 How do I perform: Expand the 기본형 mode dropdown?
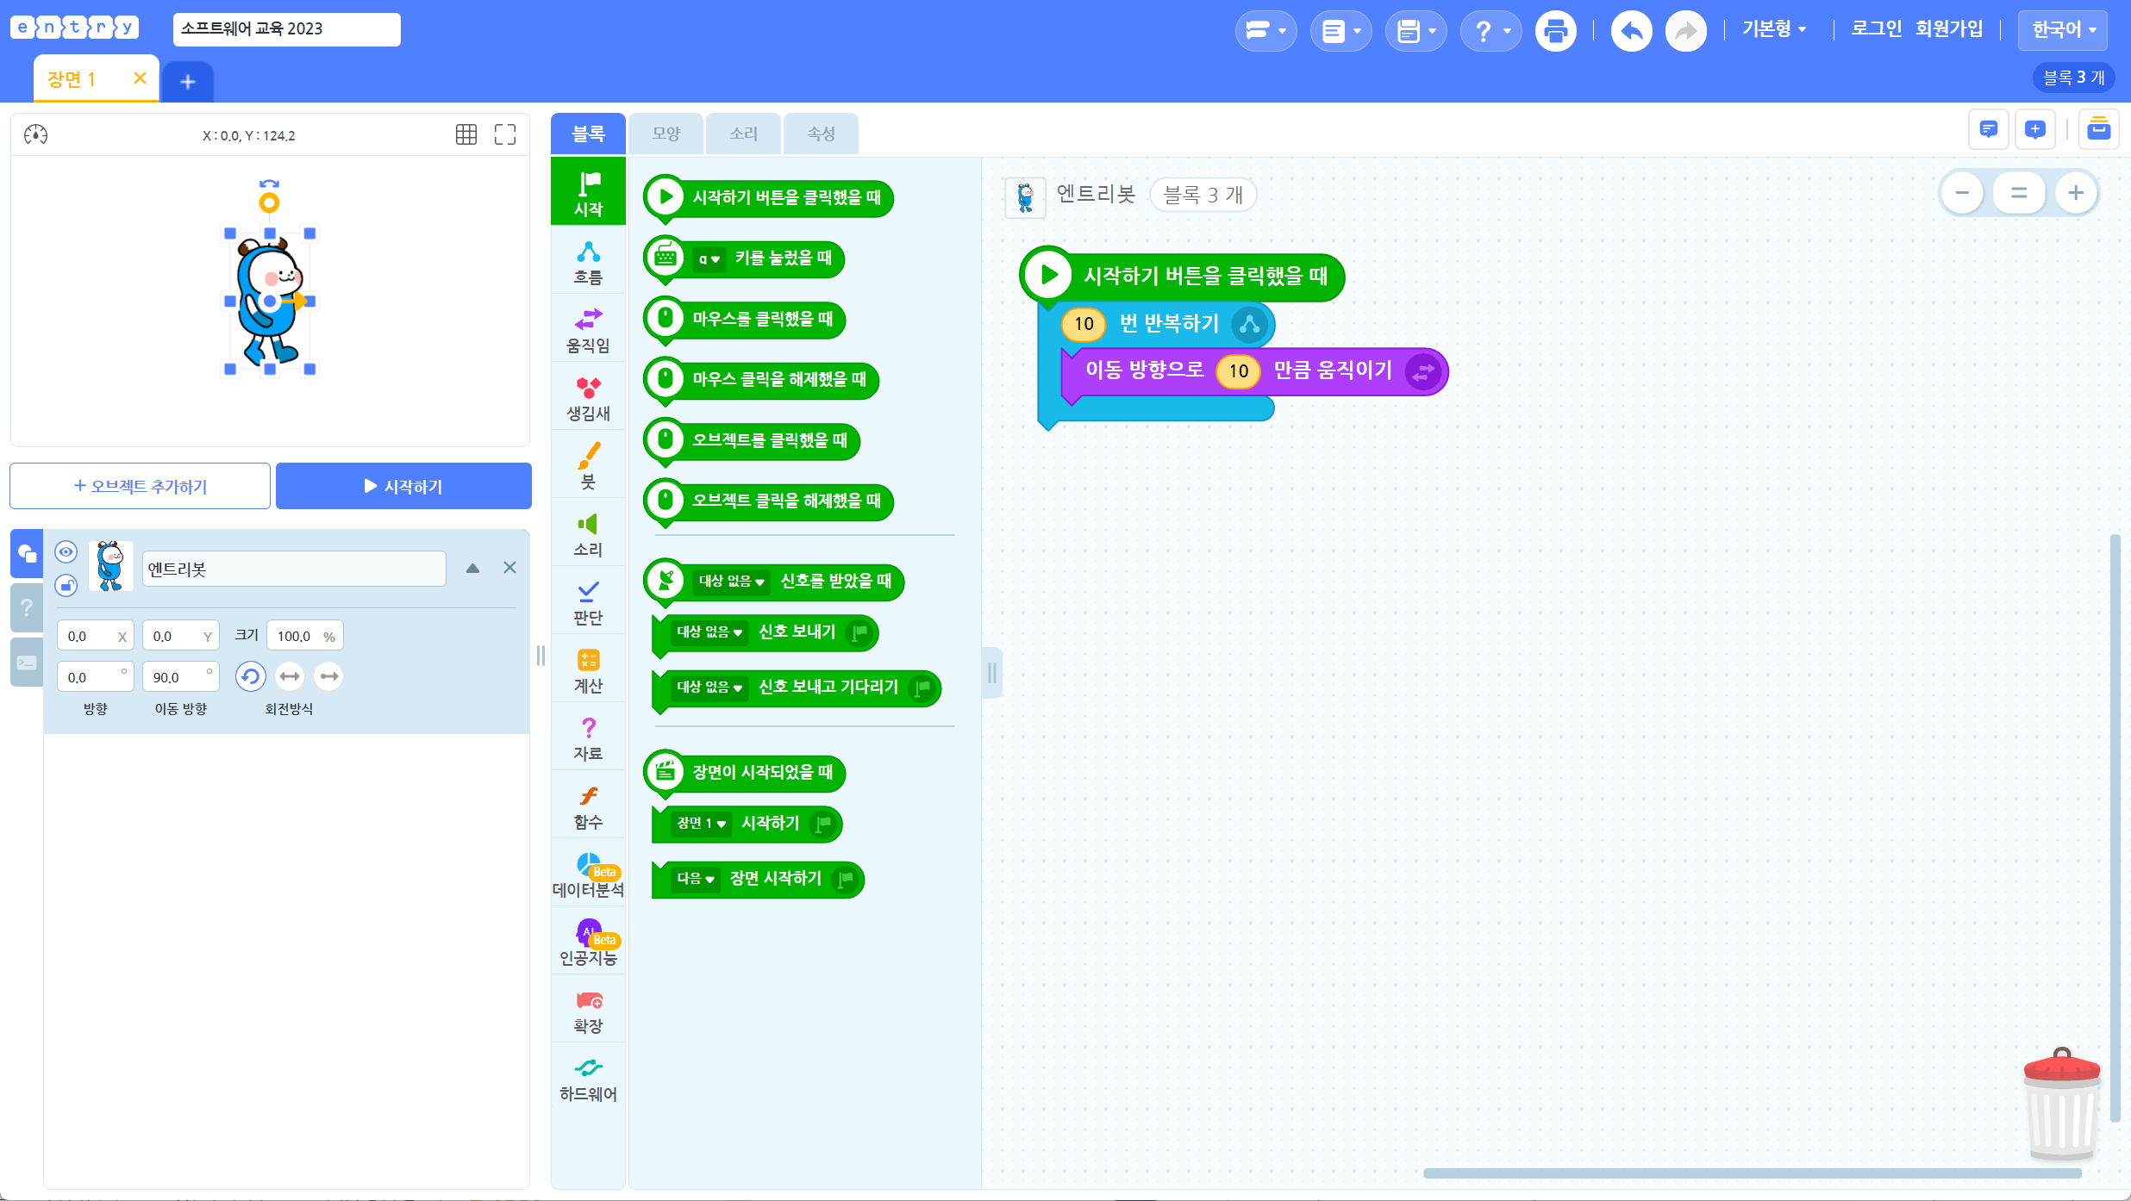click(1773, 29)
